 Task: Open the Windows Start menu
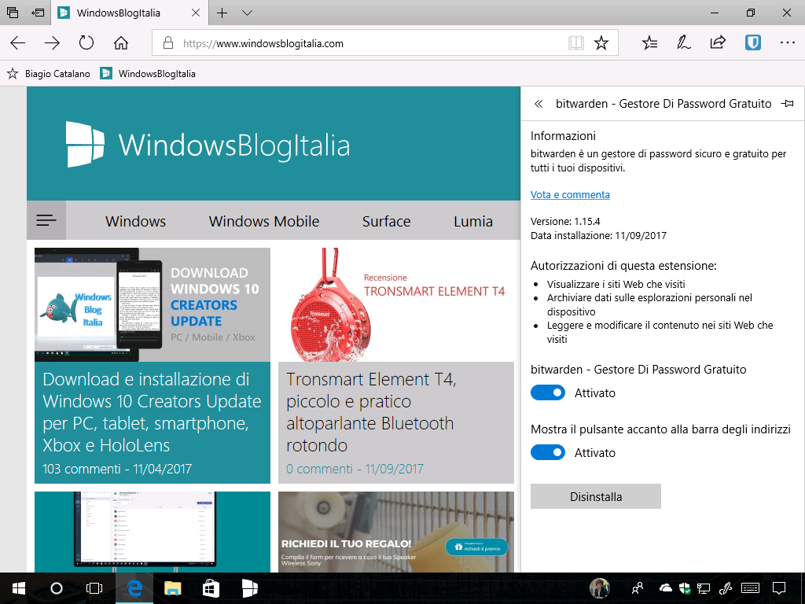pyautogui.click(x=19, y=588)
